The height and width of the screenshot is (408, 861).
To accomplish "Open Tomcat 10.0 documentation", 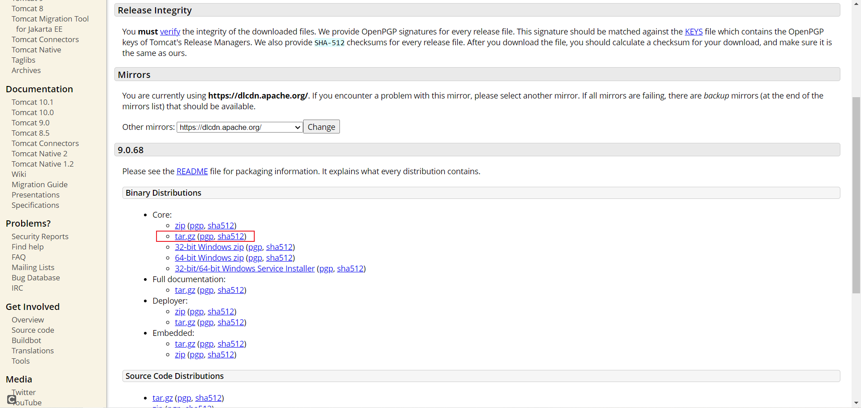I will tap(33, 112).
